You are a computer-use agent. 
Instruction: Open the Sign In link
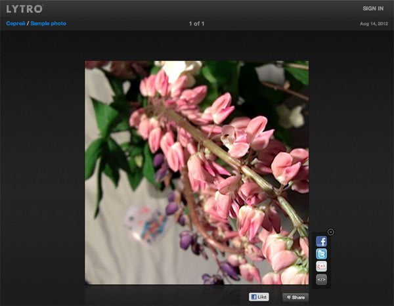point(373,9)
